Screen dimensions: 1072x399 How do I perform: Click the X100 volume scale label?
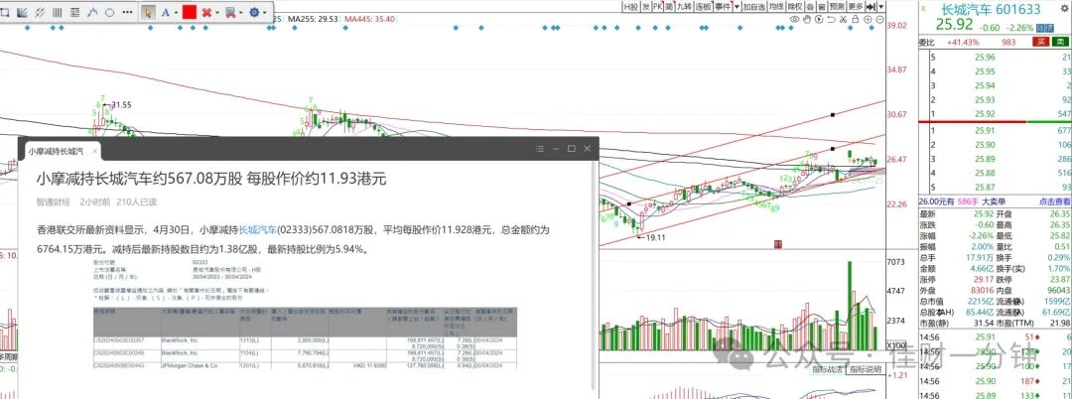[896, 345]
